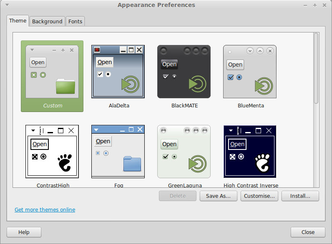The width and height of the screenshot is (332, 244).
Task: Click the plus icon in Custom preview titlebar
Action: (x=63, y=50)
